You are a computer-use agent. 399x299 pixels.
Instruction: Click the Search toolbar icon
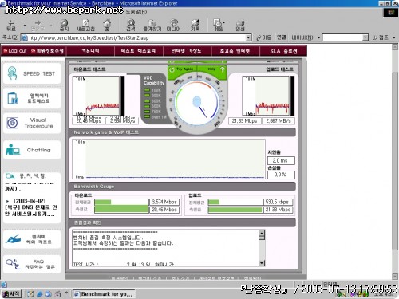coord(131,26)
